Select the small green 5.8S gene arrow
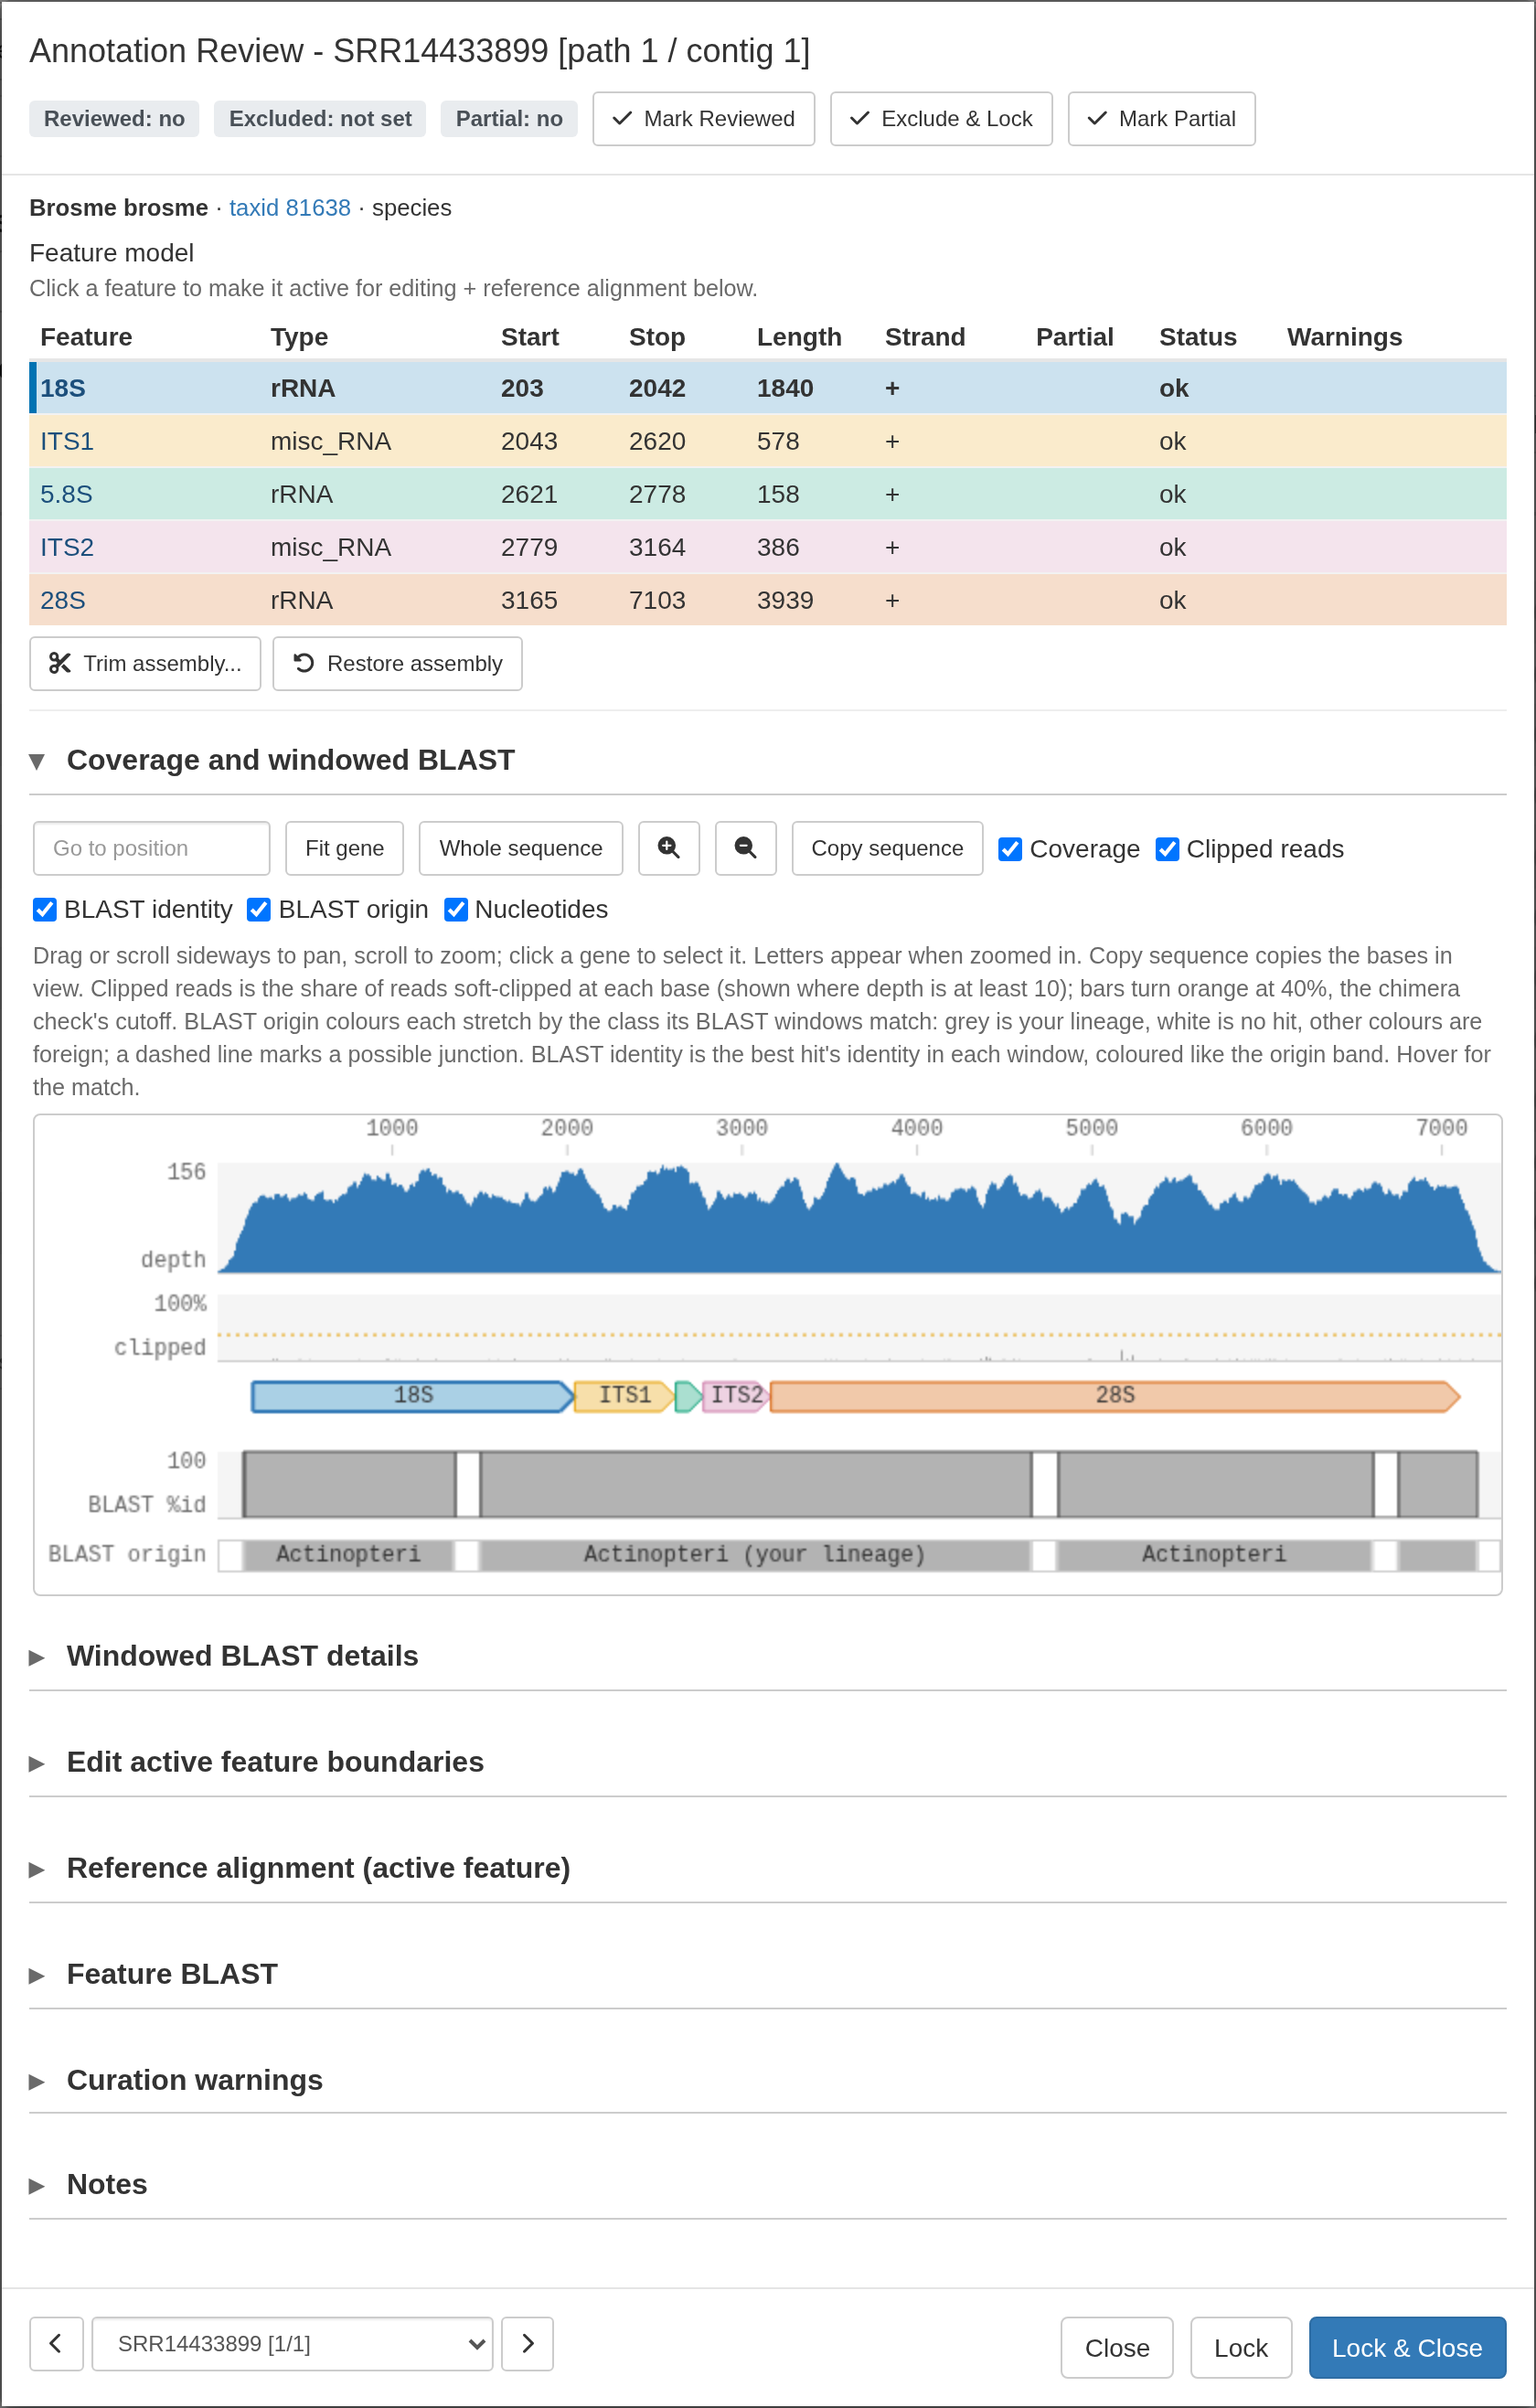 (688, 1396)
